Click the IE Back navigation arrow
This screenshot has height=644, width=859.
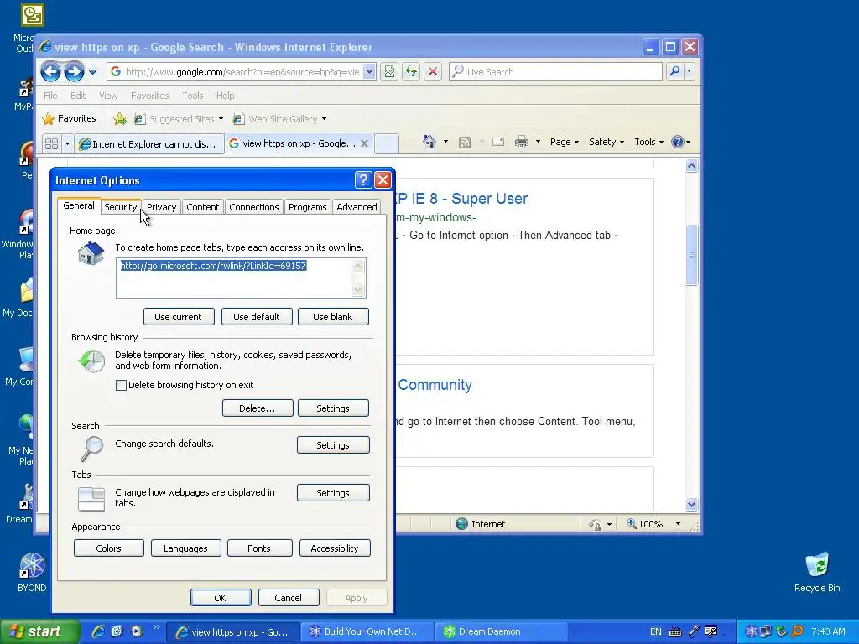pyautogui.click(x=50, y=72)
